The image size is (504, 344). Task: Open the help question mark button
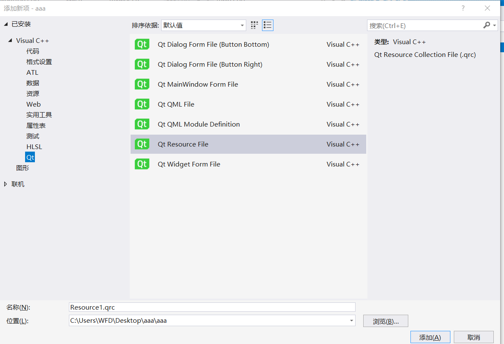point(463,8)
